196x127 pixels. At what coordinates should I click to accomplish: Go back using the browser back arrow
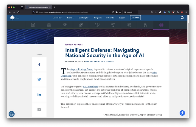pos(10,12)
